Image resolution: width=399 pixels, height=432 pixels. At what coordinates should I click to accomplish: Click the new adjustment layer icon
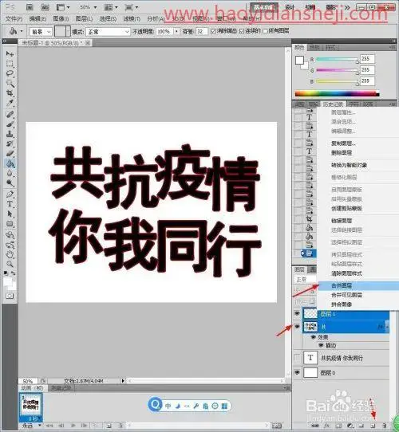(350, 426)
